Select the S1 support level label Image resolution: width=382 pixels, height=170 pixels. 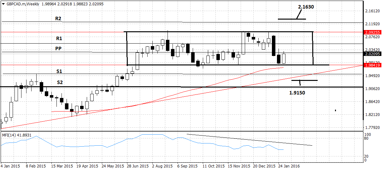tap(59, 72)
